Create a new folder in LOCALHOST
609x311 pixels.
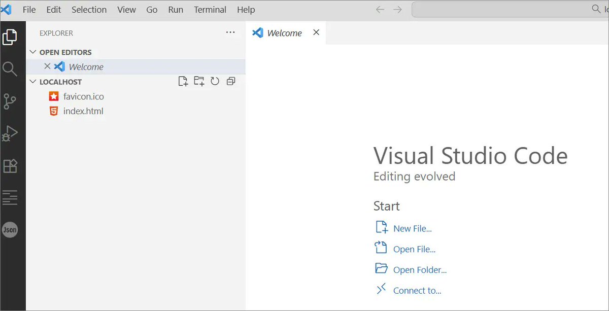(199, 81)
